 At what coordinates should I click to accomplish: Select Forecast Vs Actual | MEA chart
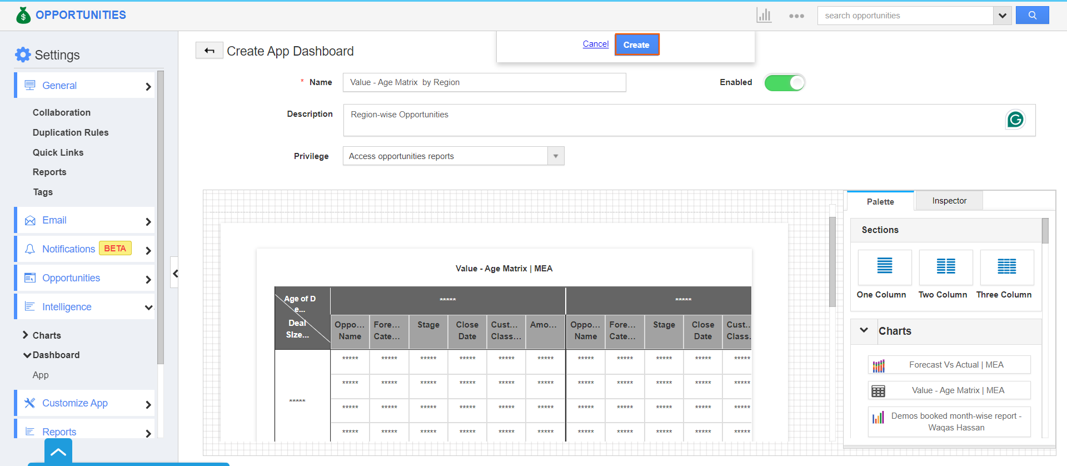[949, 365]
